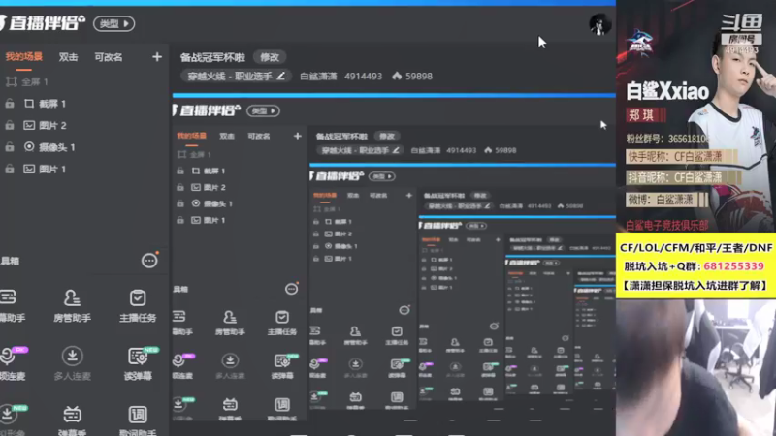Expand the 类型 dropdown in the main header
This screenshot has height=436, width=776.
click(x=114, y=23)
